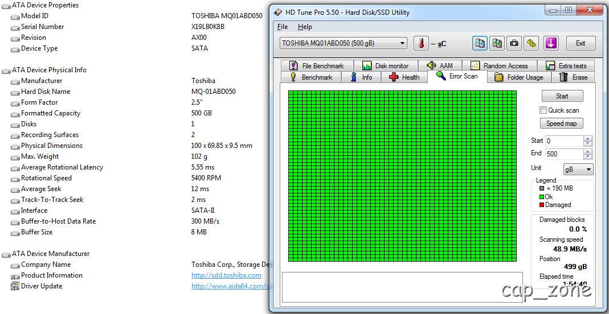Select the Formatted Capacity row
The width and height of the screenshot is (609, 314).
(x=134, y=113)
